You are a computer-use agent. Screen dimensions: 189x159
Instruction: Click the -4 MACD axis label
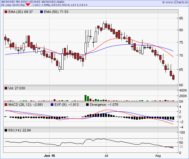[x=181, y=127]
